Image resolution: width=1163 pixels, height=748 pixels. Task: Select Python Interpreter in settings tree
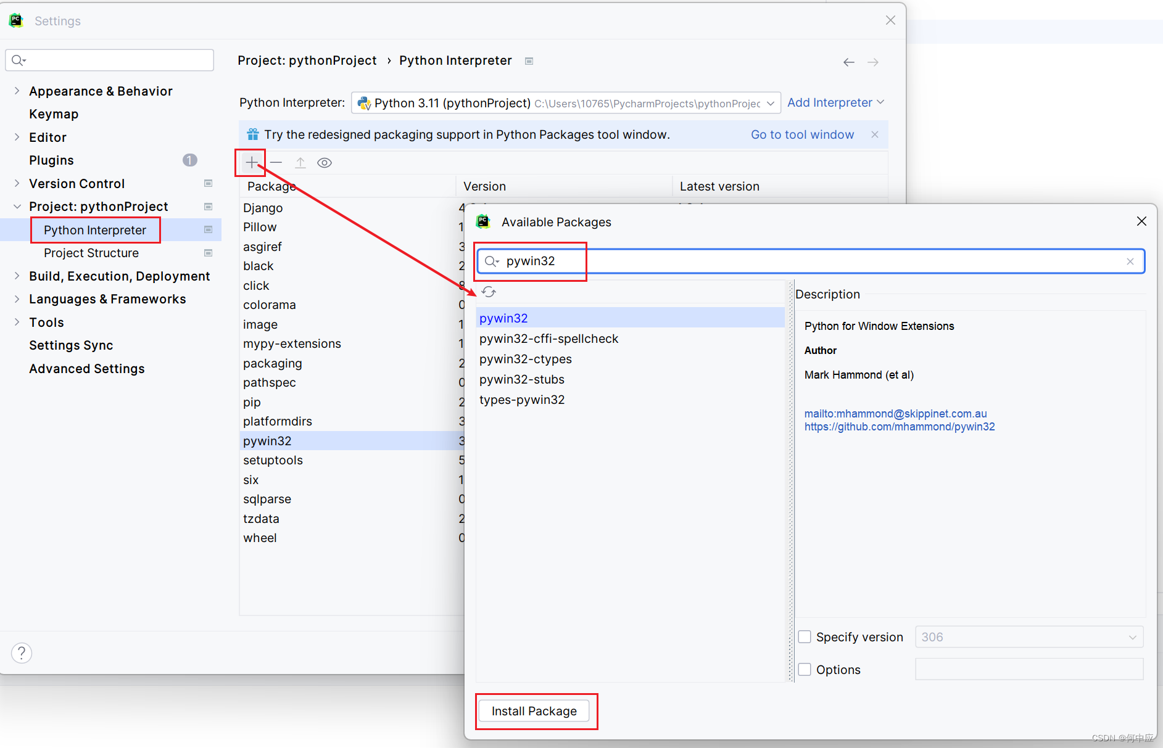click(x=95, y=230)
